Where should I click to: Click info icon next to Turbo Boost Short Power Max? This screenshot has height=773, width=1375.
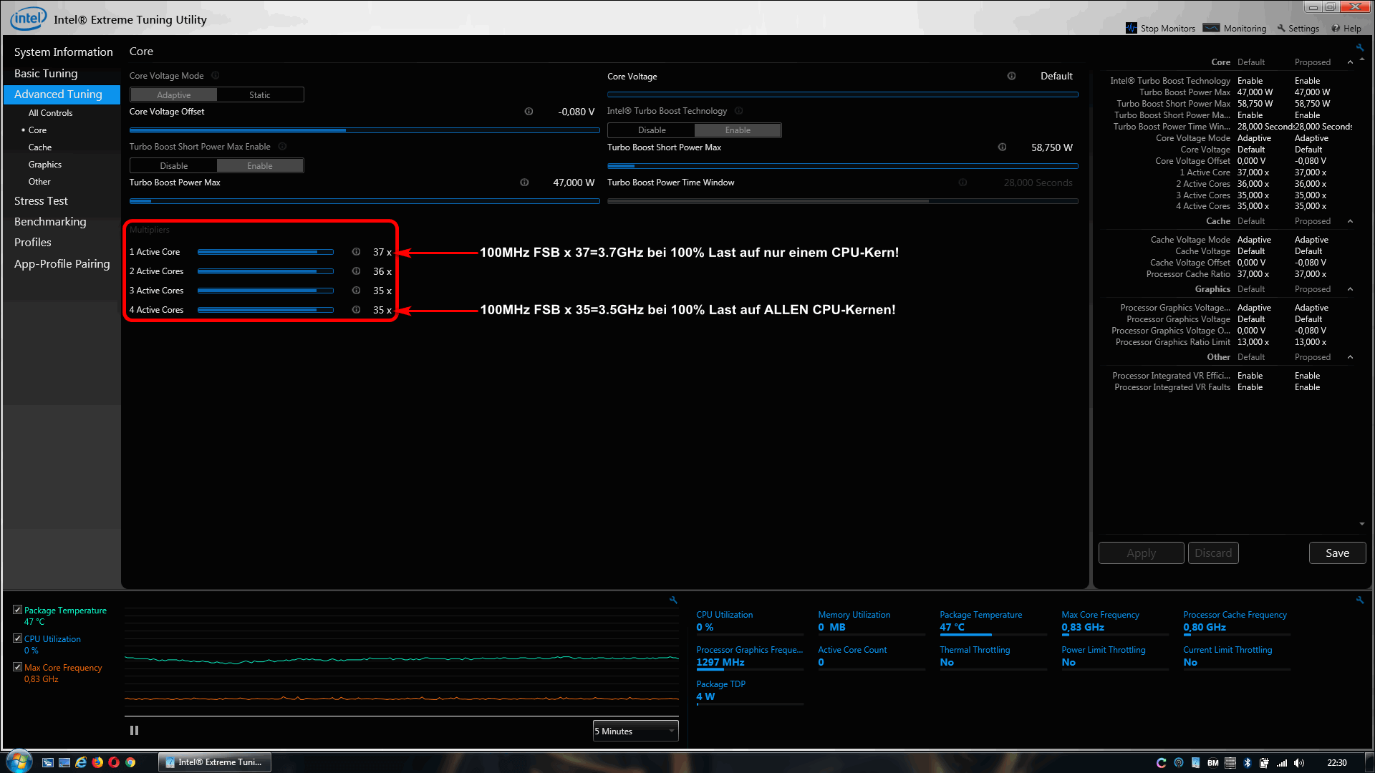(1002, 147)
